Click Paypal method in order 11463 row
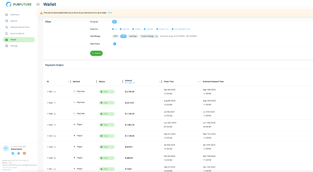Screen dimensions: 313x172 tap(78, 136)
